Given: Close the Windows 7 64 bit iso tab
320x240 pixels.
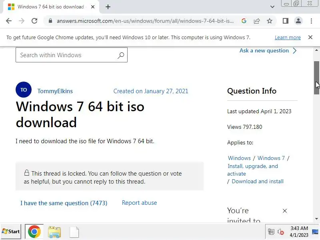Looking at the screenshot, I should (93, 7).
